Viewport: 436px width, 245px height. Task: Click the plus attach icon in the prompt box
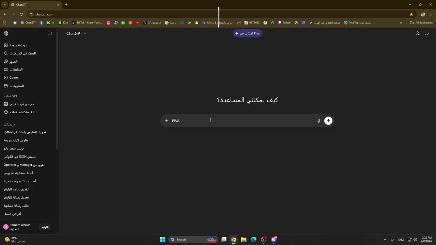167,121
